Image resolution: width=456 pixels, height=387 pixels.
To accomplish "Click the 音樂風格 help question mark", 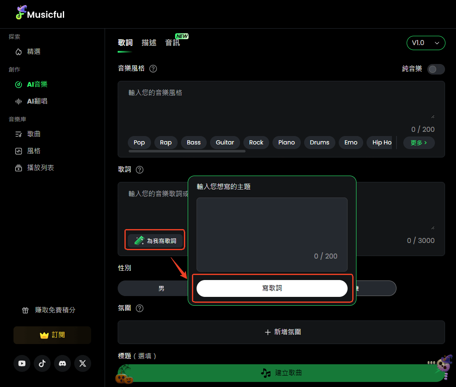I will [153, 68].
